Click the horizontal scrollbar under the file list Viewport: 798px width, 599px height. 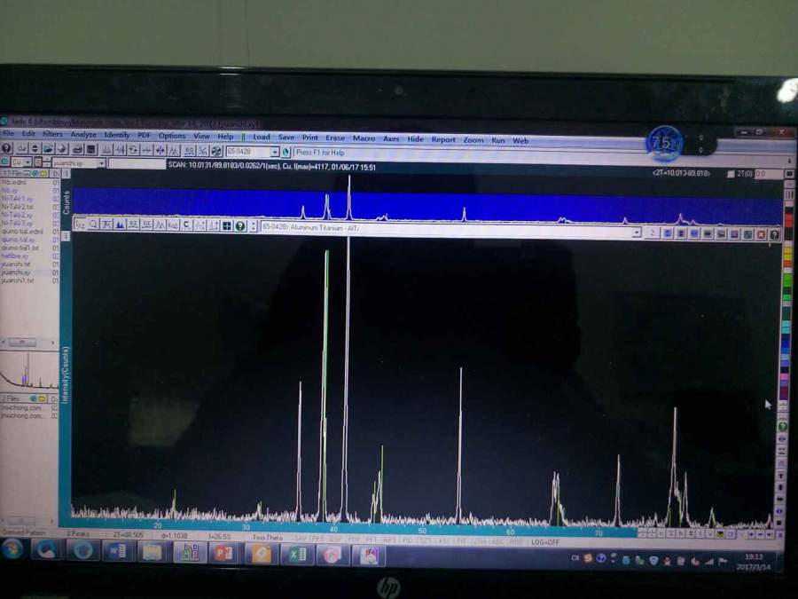[x=28, y=343]
